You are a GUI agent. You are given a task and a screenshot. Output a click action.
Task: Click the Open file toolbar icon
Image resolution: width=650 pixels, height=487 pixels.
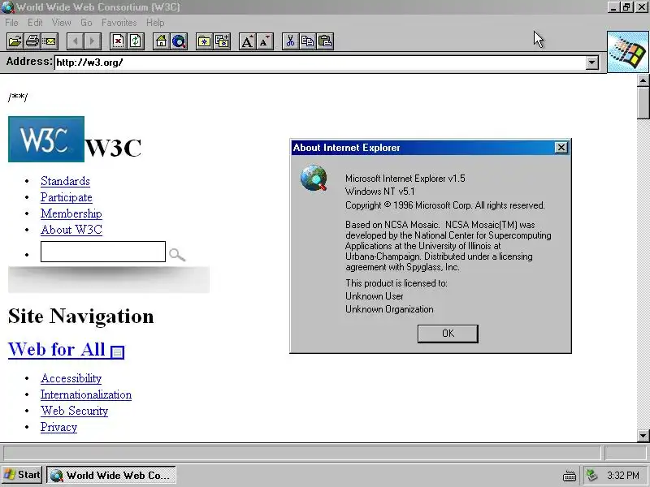15,41
